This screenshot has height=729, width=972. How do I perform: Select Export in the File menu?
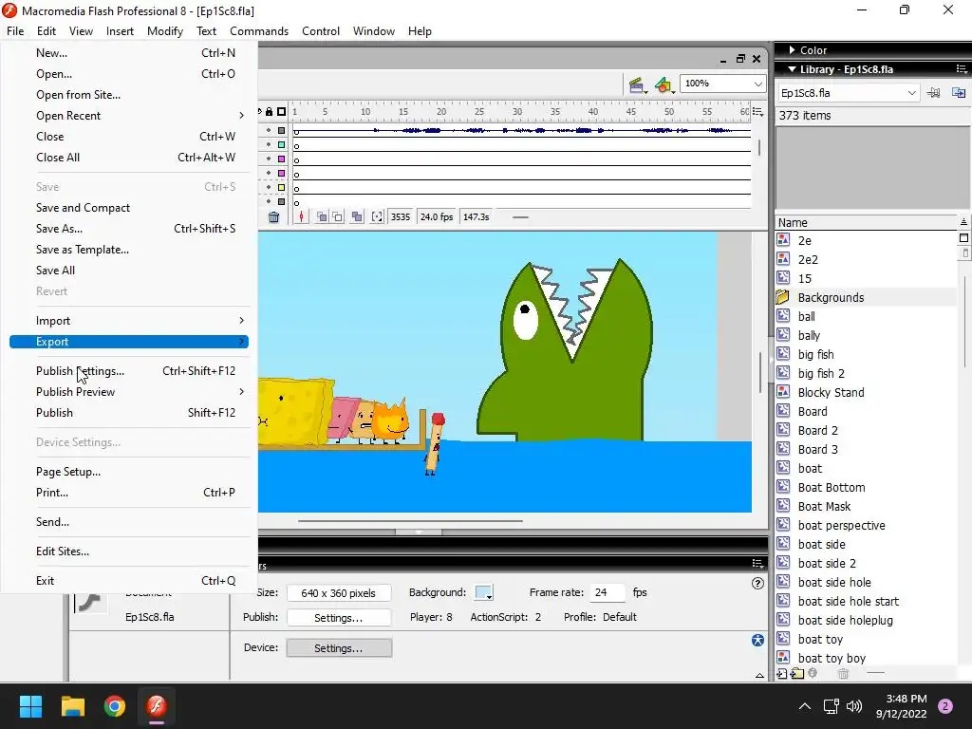click(129, 342)
